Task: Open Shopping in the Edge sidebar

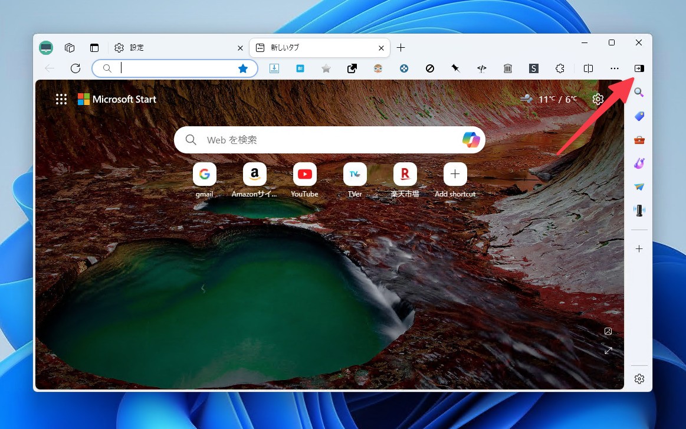Action: click(x=639, y=116)
